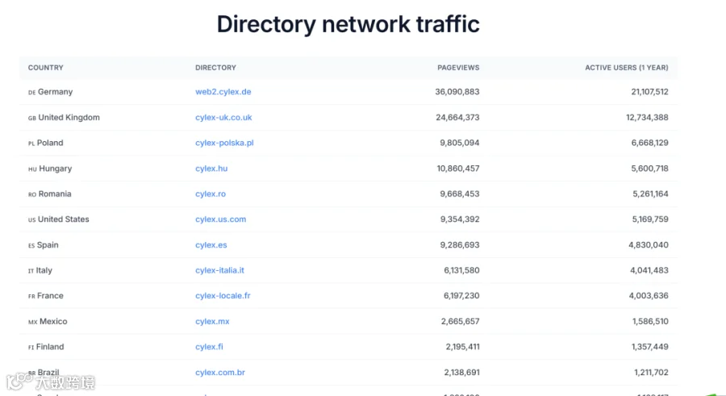Open the cylex.mx link
726x396 pixels.
[x=212, y=321]
